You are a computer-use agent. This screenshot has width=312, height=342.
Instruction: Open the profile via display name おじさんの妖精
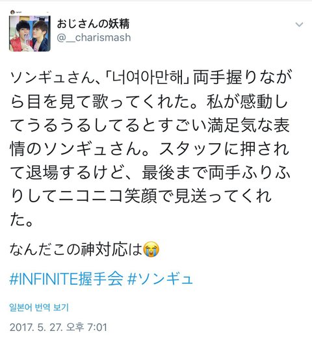[x=93, y=23]
